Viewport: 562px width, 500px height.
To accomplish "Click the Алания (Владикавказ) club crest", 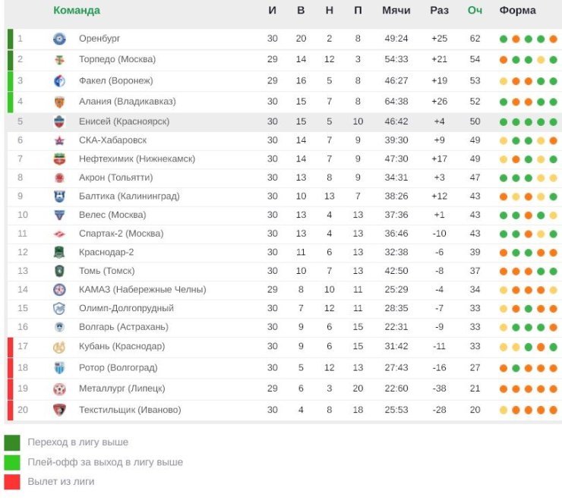I will 59,102.
